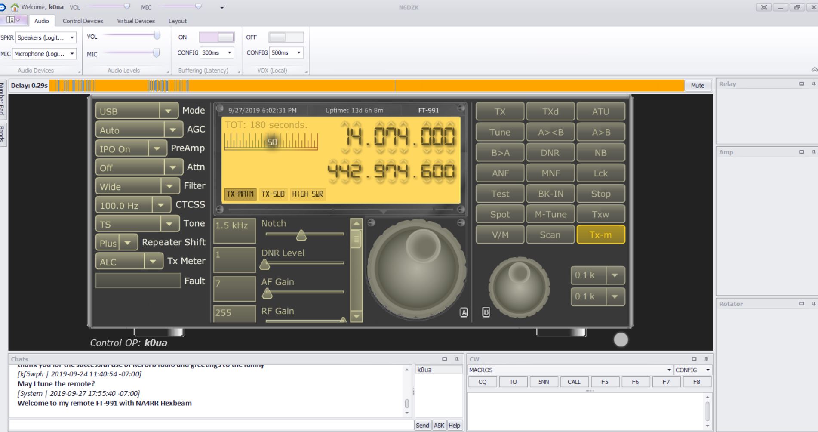Toggle the NB noise blanker
The image size is (818, 432).
(x=600, y=152)
